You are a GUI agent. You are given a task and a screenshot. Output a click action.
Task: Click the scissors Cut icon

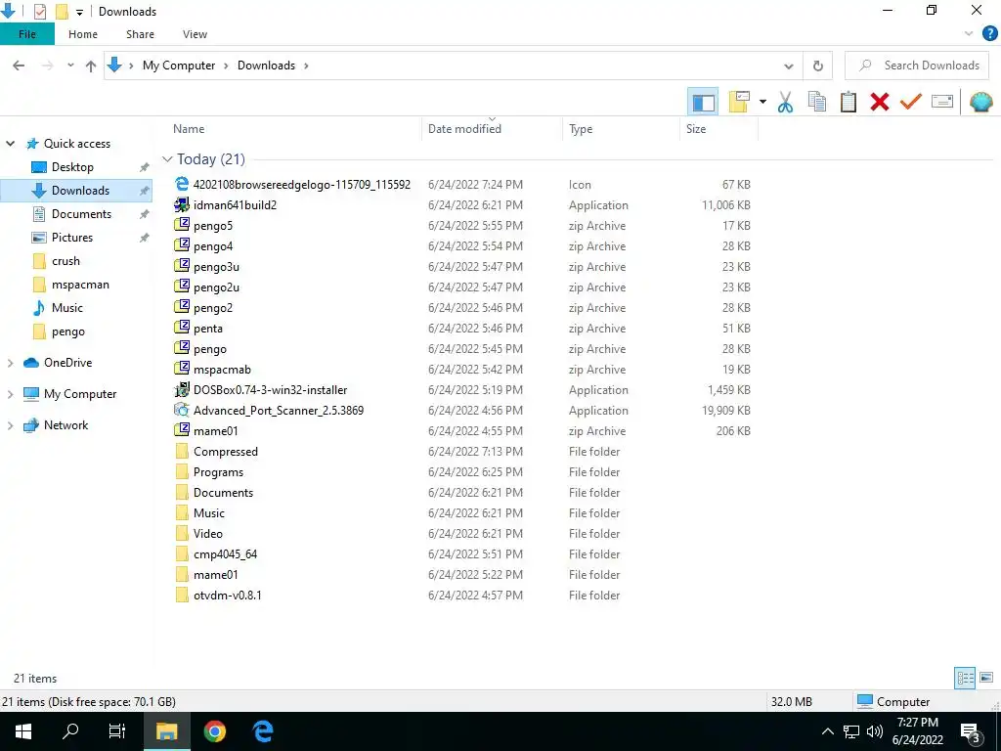[x=785, y=102]
